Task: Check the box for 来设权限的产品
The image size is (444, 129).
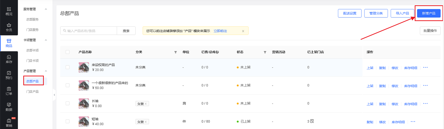Action: point(68,67)
